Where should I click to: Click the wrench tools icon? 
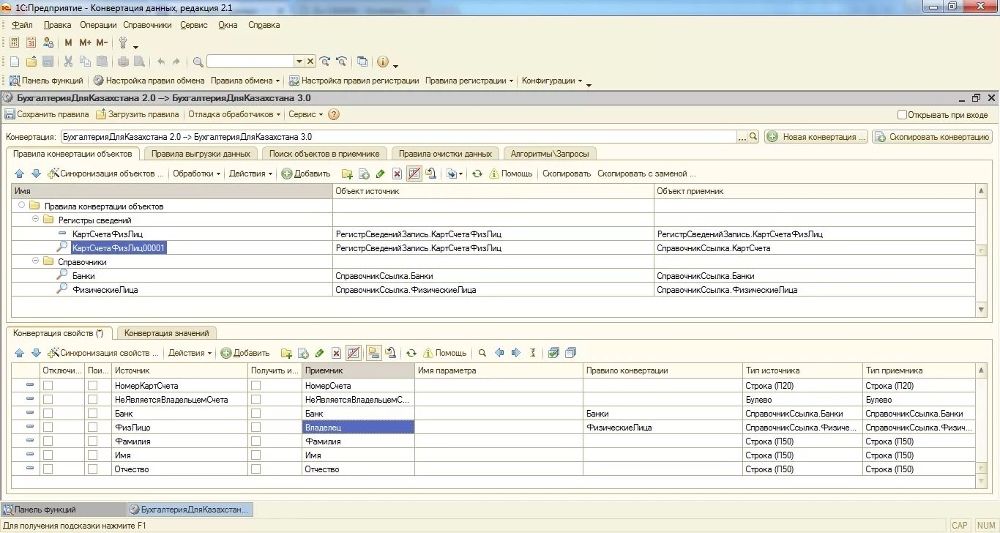tap(123, 42)
